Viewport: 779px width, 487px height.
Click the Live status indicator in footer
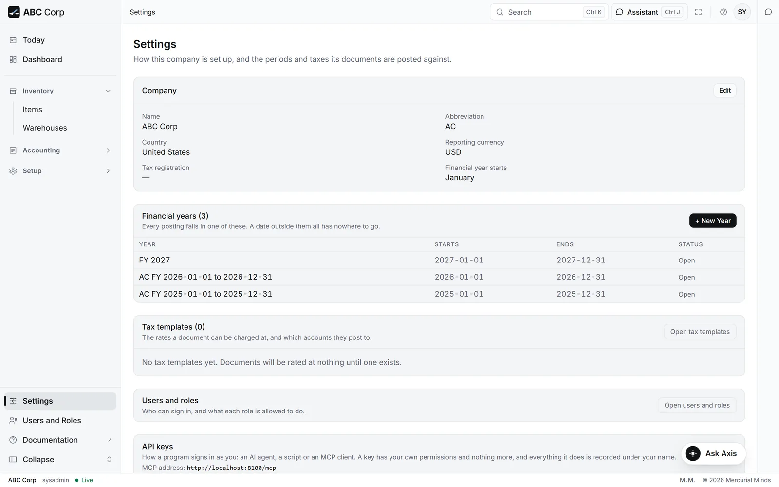(84, 480)
